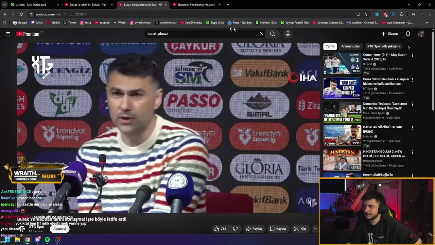Open Spotify from taskbar
The width and height of the screenshot is (435, 245).
[47, 240]
